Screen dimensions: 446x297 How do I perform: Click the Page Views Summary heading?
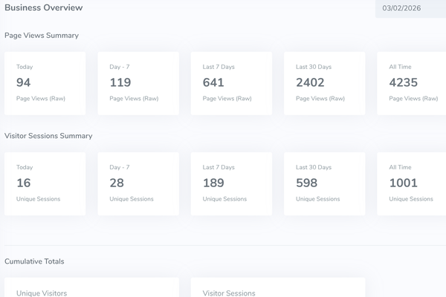click(x=42, y=36)
